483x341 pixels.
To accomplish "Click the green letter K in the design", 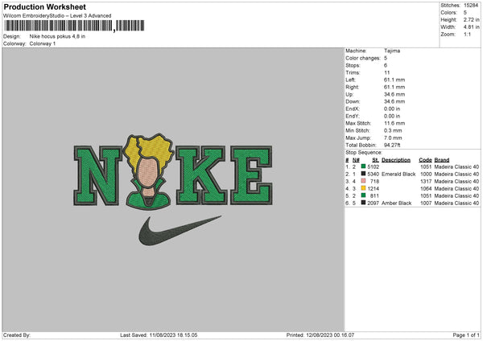I will point(201,175).
